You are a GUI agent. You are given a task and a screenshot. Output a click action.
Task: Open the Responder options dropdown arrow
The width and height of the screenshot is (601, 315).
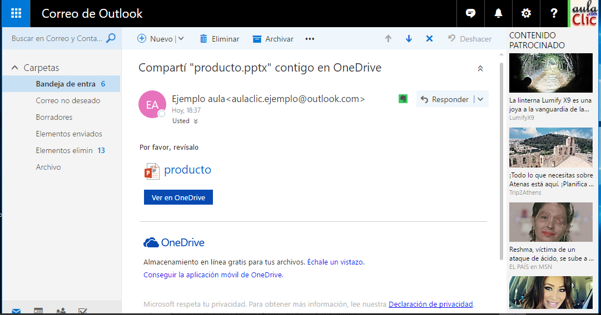(481, 99)
